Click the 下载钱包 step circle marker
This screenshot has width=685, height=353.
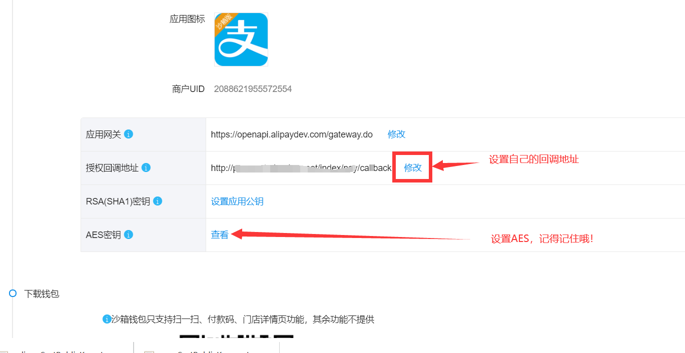coord(13,293)
